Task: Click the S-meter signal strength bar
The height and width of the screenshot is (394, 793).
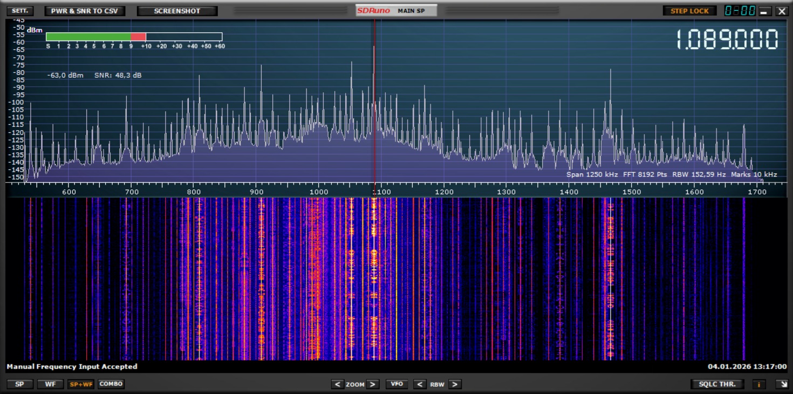Action: click(x=134, y=37)
